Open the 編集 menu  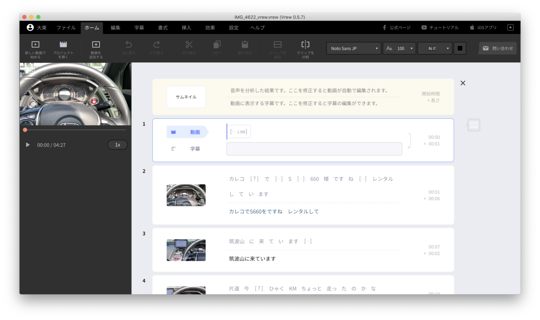116,28
